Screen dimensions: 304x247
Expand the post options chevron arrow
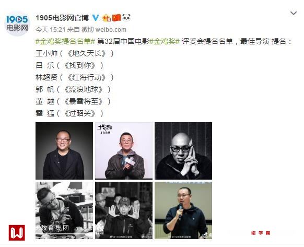pyautogui.click(x=294, y=13)
